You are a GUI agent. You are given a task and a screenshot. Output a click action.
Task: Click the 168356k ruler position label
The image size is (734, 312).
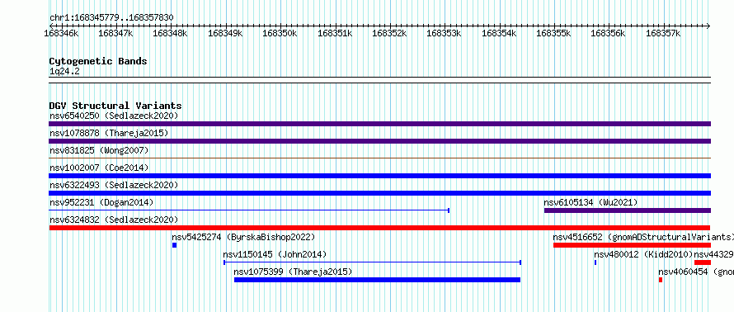point(609,33)
